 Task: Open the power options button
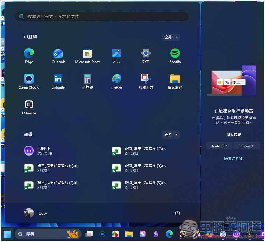178,213
